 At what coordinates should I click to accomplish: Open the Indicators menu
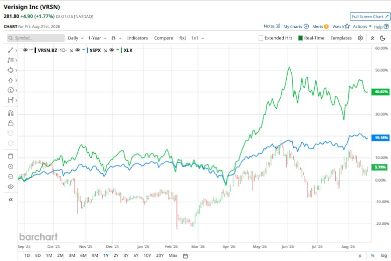[x=137, y=38]
